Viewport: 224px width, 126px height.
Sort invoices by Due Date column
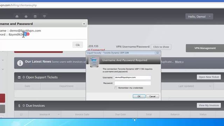point(120,114)
